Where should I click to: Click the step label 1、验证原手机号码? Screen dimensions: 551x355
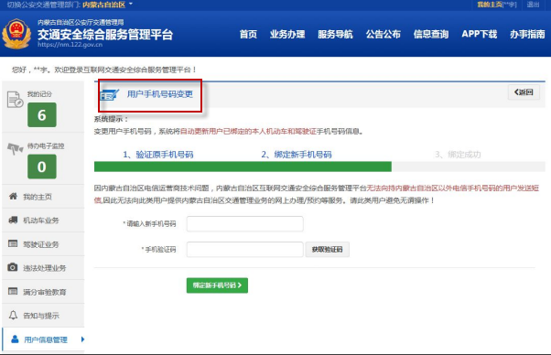pos(157,155)
